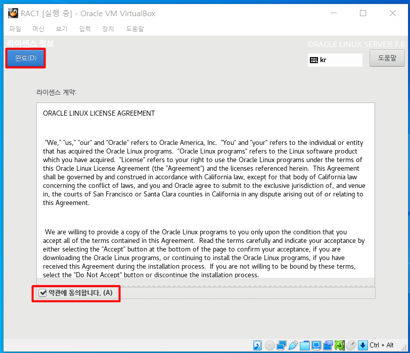Open the 보기 menu
Screen dimensions: 410x353
tap(62, 29)
